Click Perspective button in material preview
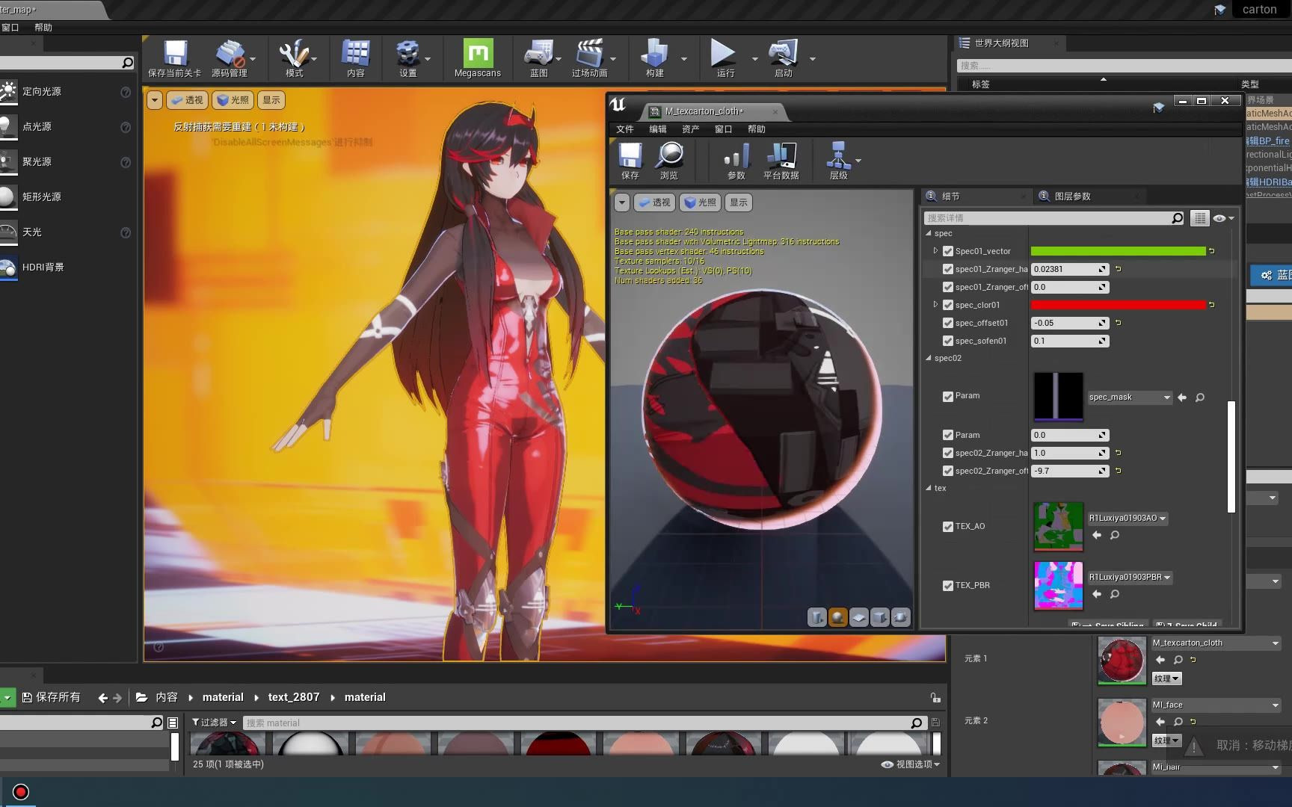The image size is (1292, 807). tap(654, 202)
